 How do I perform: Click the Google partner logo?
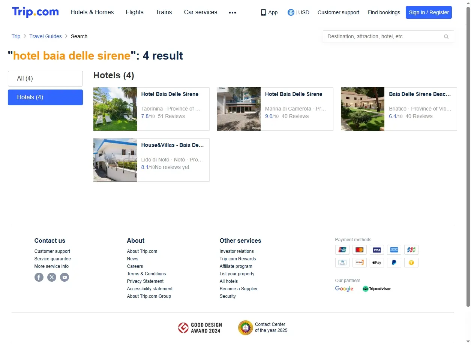pos(344,288)
